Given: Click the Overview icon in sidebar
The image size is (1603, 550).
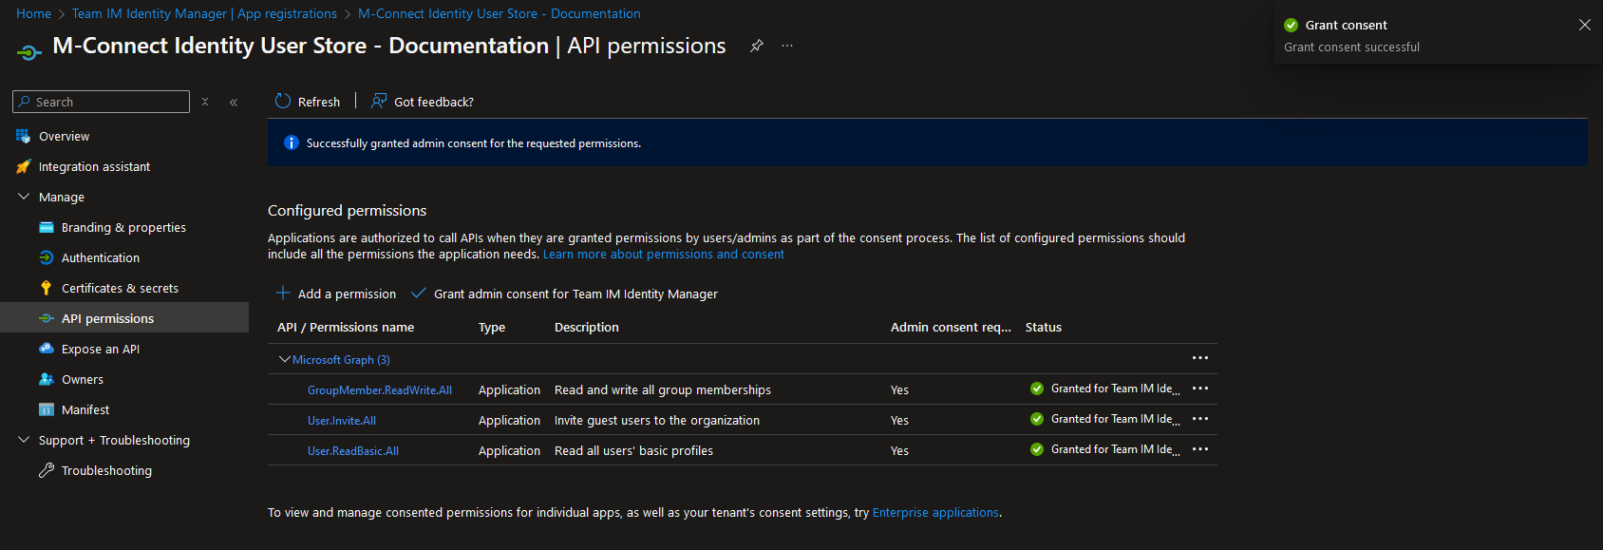Looking at the screenshot, I should (23, 136).
